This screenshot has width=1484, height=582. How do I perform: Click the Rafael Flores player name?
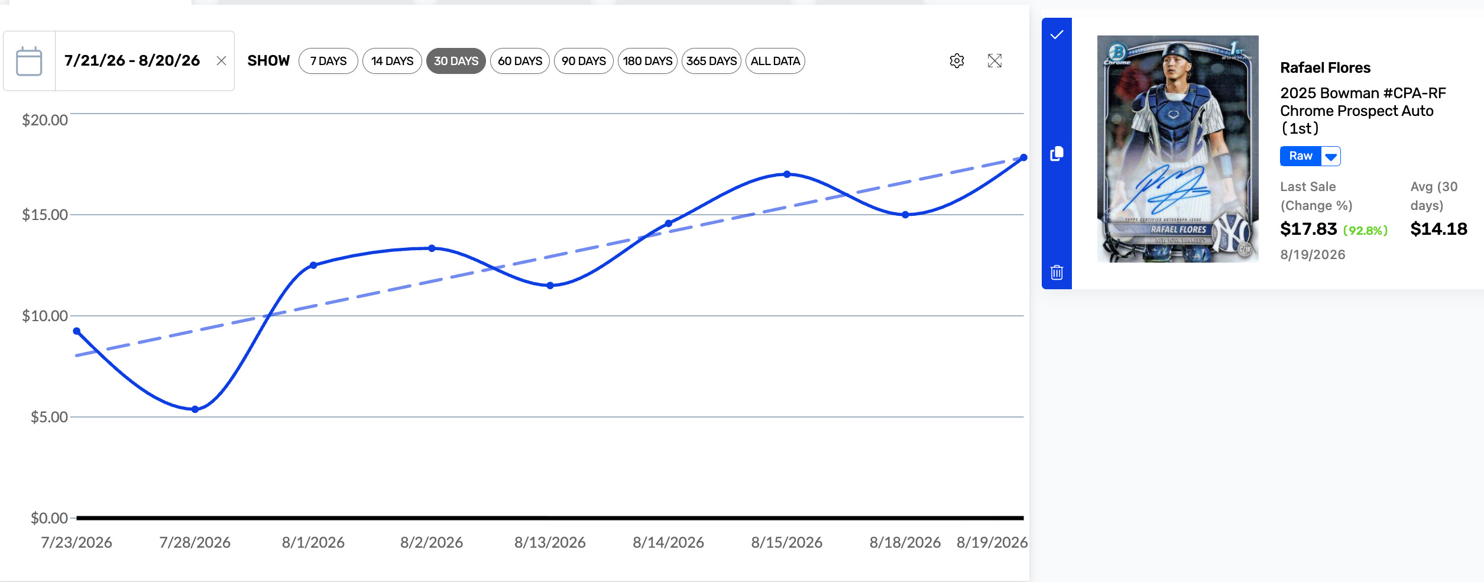click(x=1325, y=68)
